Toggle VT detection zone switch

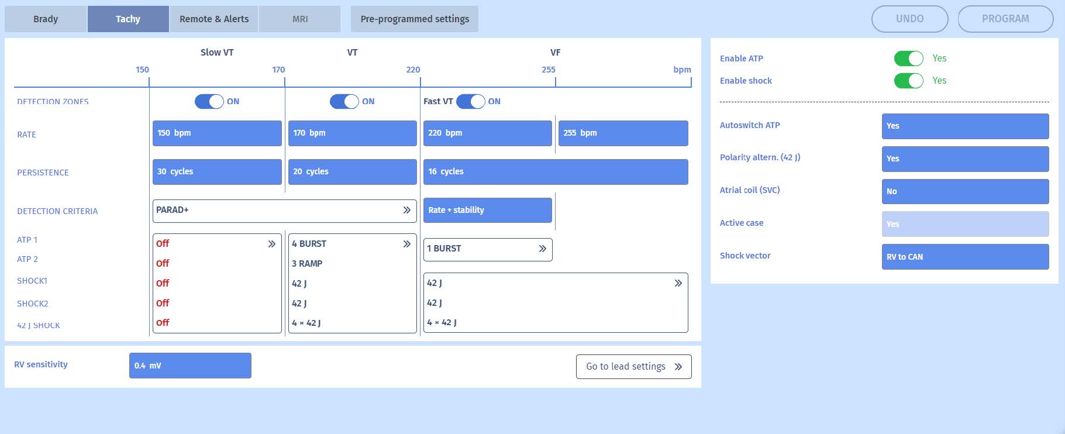(x=344, y=101)
